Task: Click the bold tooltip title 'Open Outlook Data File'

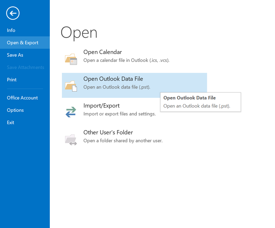Action: click(x=190, y=98)
